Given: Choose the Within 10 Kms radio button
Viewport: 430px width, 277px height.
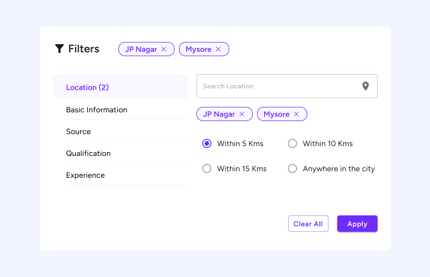Looking at the screenshot, I should (x=292, y=144).
